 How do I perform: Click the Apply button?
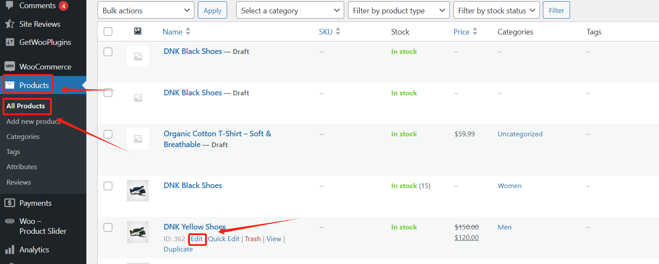tap(212, 10)
